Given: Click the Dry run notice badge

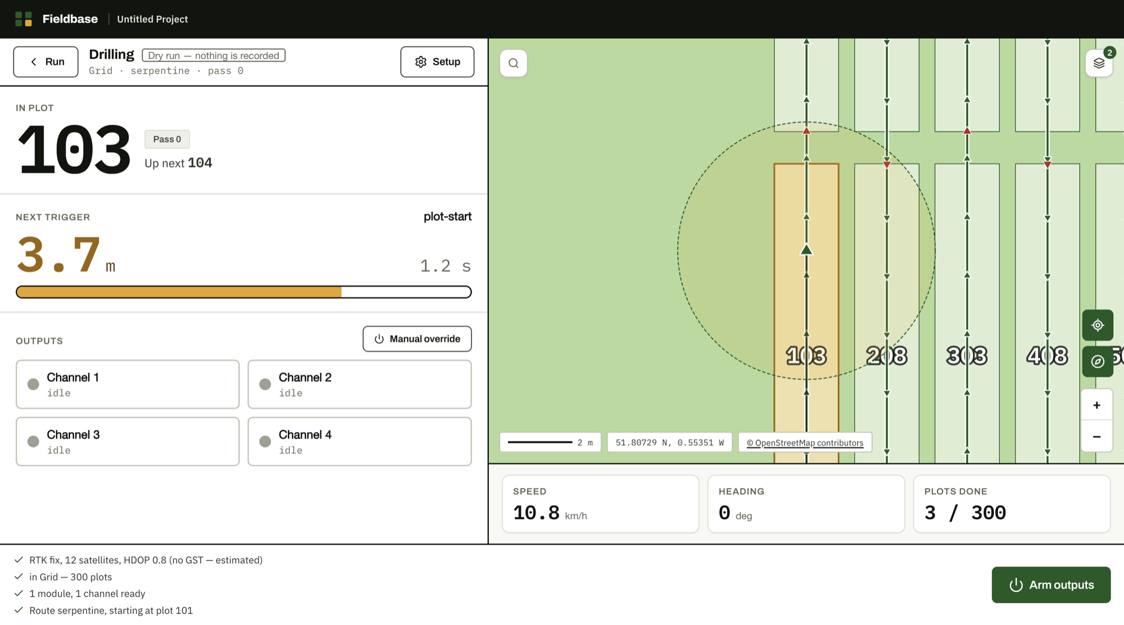Looking at the screenshot, I should coord(214,55).
